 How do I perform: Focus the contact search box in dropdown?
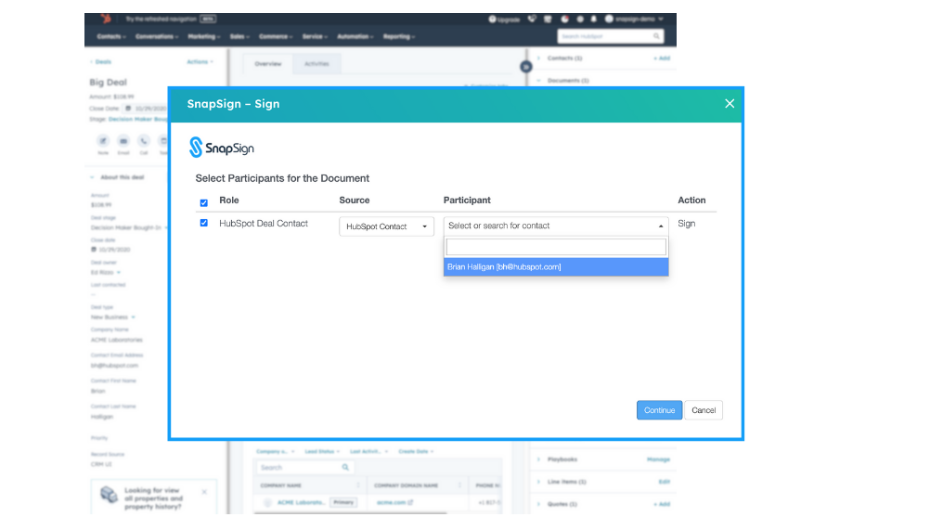[x=556, y=247]
